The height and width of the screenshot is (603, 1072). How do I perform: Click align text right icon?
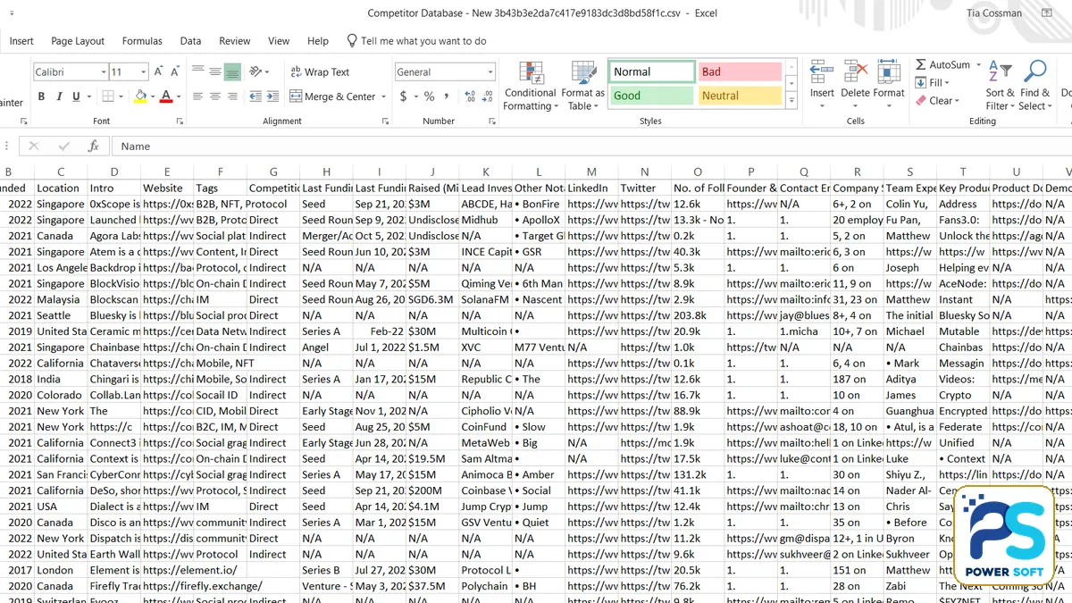(232, 96)
